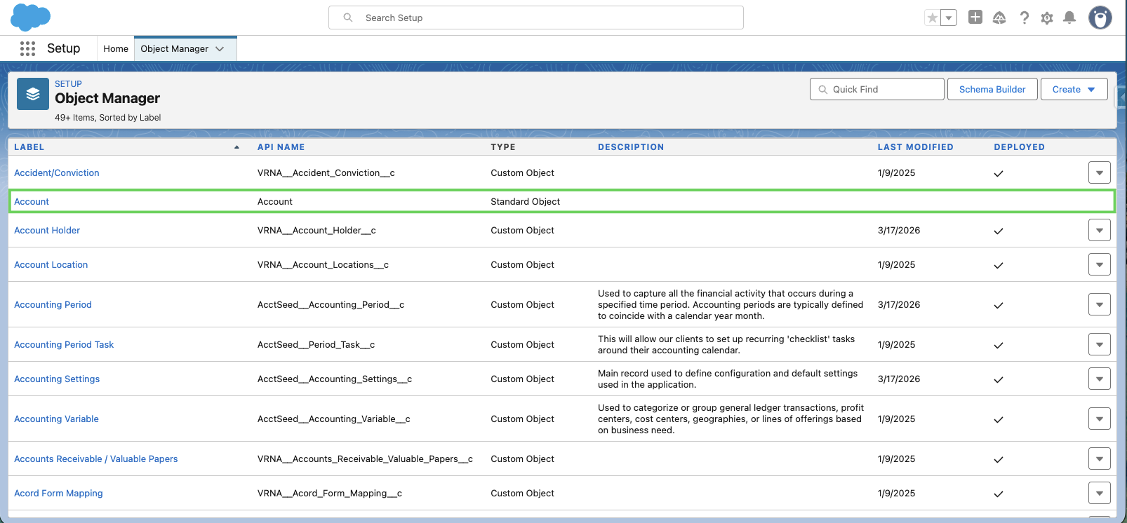Expand row actions for Accounts Receivable / Valuable Papers

[x=1100, y=459]
